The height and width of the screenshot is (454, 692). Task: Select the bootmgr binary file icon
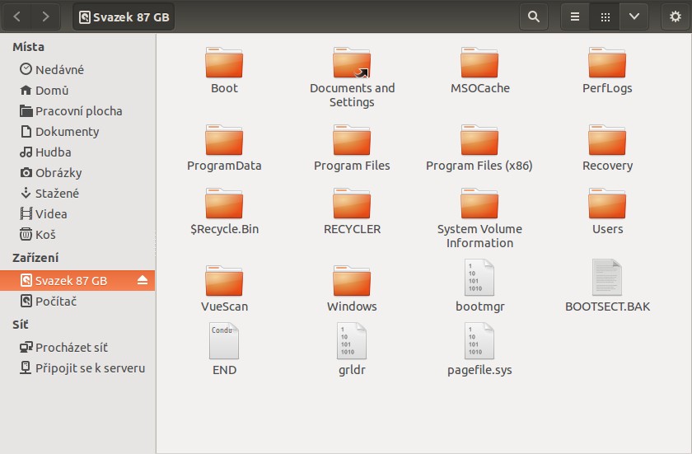[479, 278]
